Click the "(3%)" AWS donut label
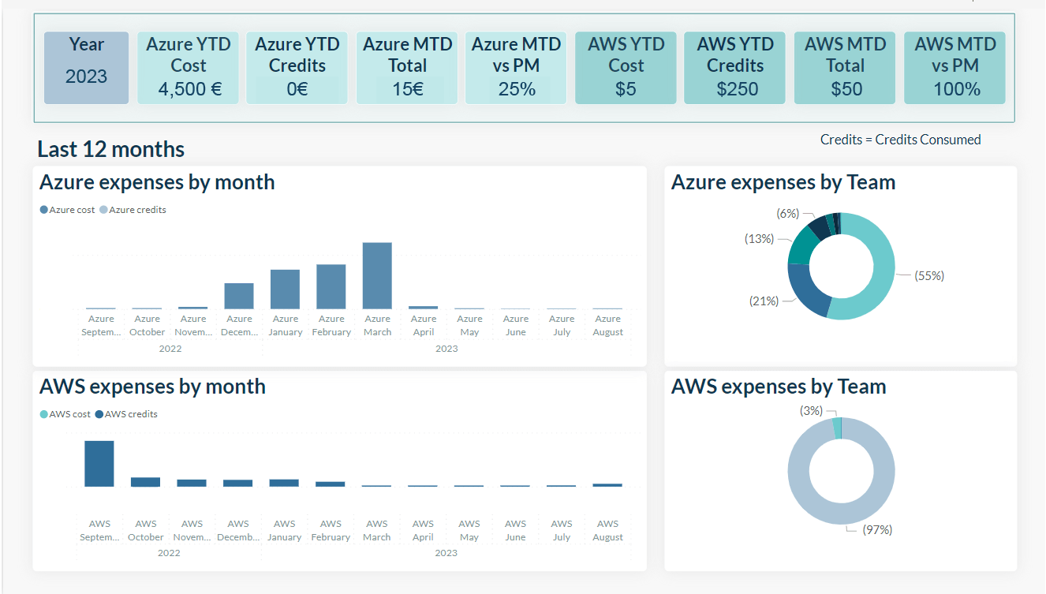 coord(811,410)
